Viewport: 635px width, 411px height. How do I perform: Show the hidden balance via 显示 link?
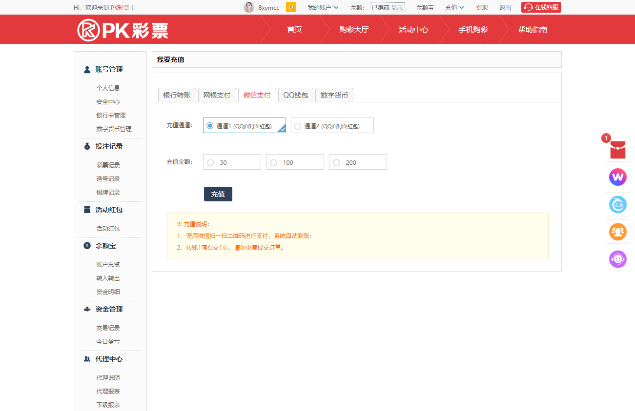point(397,7)
